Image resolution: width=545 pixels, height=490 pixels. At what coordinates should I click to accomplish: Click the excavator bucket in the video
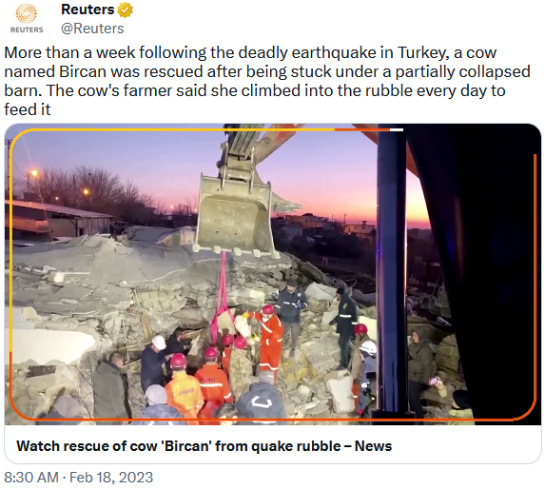click(236, 214)
